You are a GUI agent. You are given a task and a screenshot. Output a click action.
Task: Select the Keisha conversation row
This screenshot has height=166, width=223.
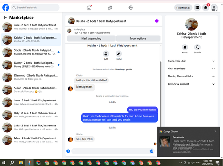pos(31,40)
